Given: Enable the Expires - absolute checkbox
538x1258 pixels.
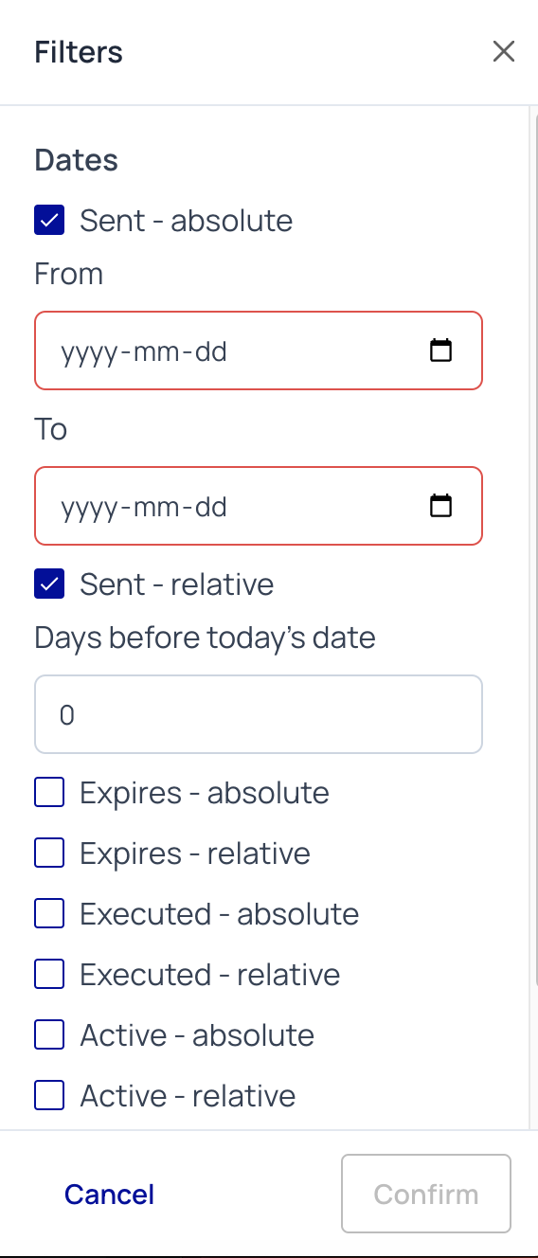Looking at the screenshot, I should point(49,792).
